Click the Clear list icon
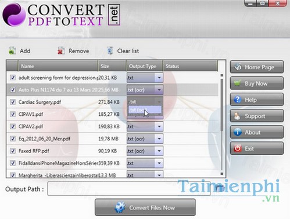 tap(110, 51)
